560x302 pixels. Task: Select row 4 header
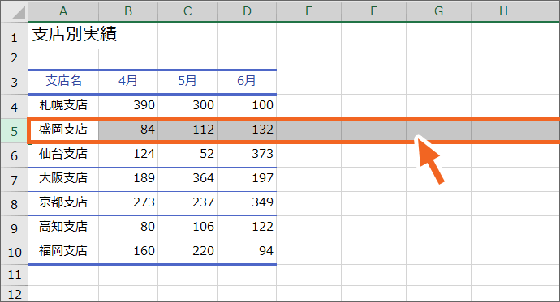[x=15, y=107]
